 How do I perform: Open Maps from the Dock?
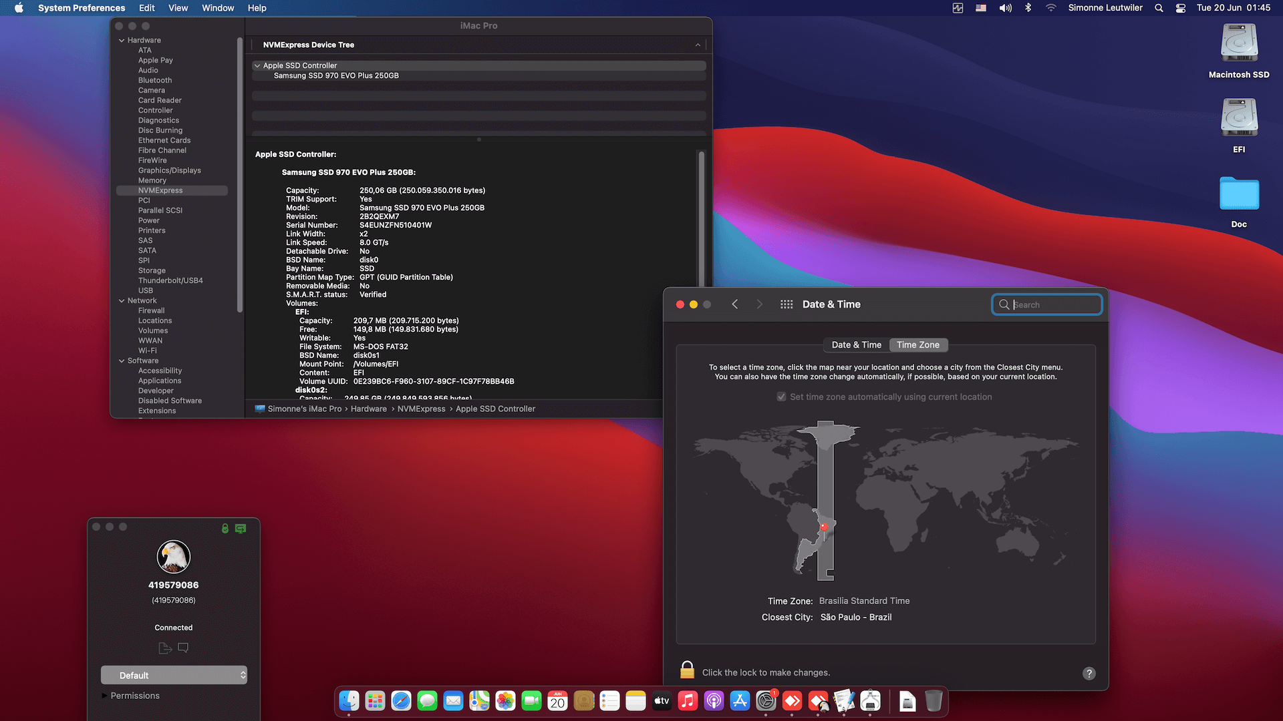479,700
